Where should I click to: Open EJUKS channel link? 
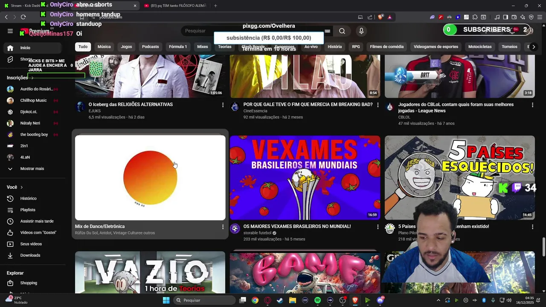click(95, 111)
